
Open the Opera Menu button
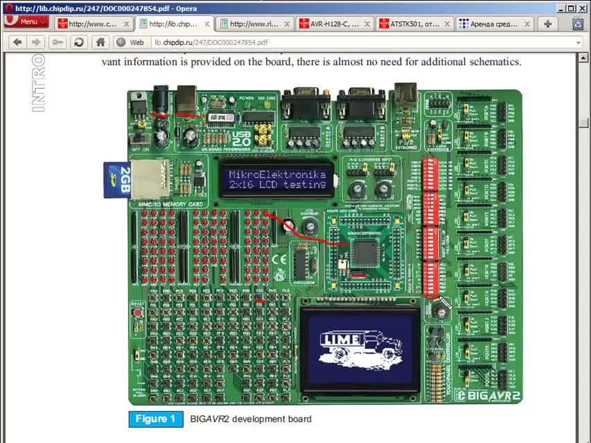tap(26, 21)
